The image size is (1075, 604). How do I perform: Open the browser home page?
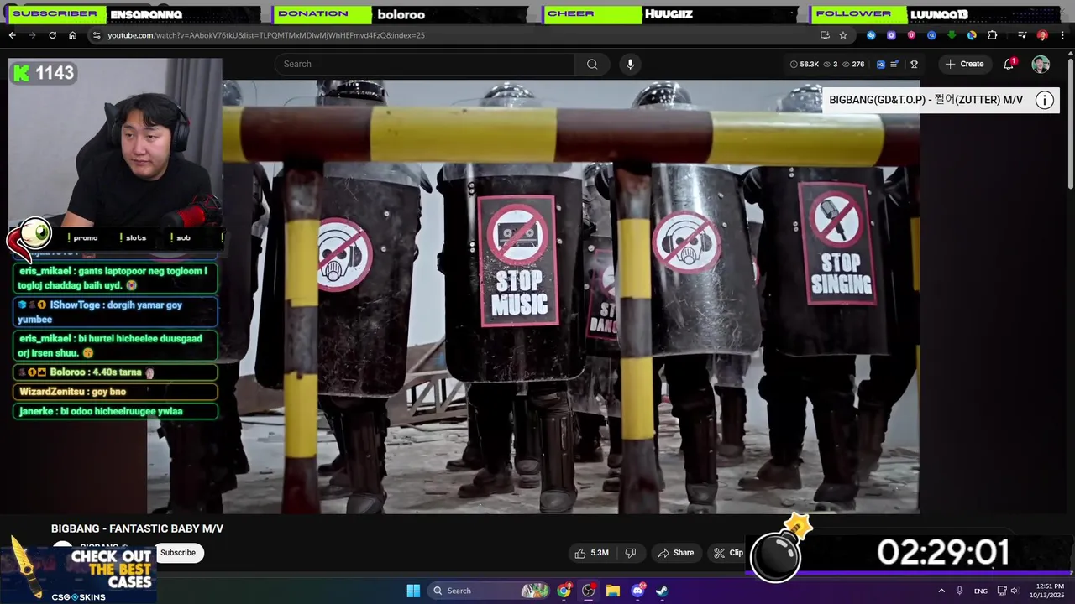[72, 35]
